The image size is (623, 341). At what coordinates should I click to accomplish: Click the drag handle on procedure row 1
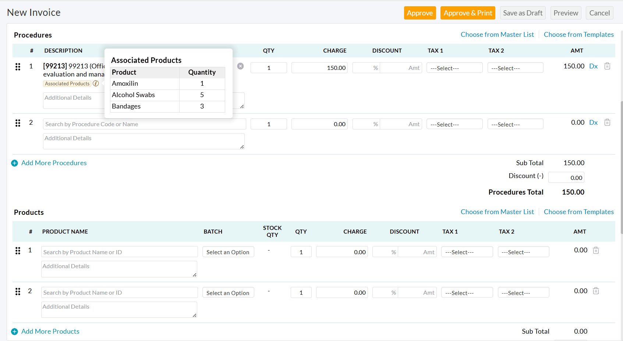[18, 67]
